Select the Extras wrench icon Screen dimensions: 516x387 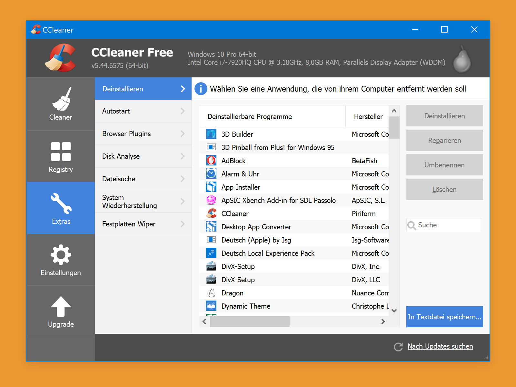pos(61,203)
